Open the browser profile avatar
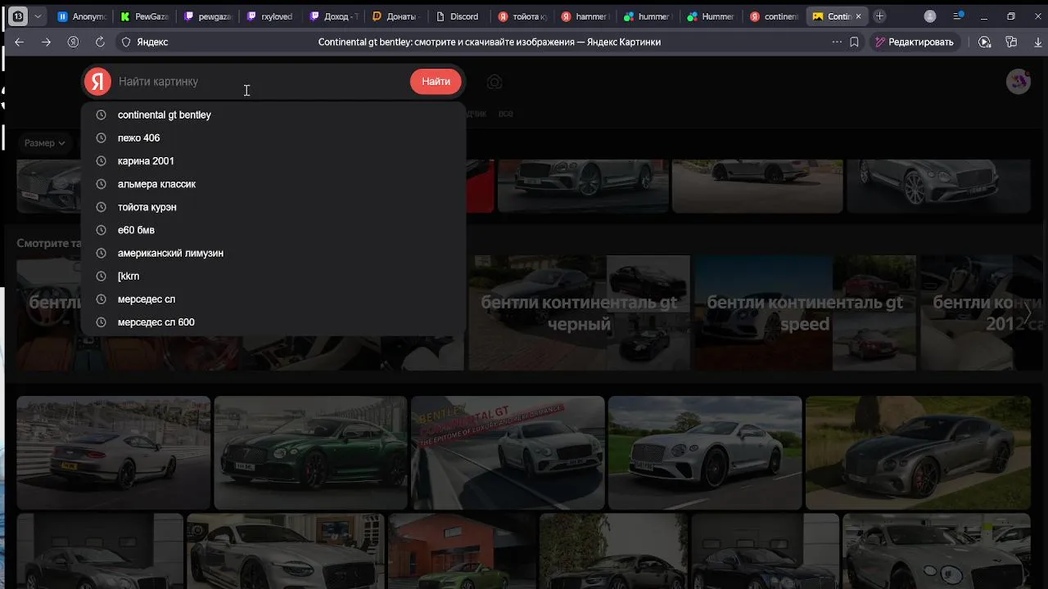Screen dimensions: 1048x589 (x=930, y=16)
